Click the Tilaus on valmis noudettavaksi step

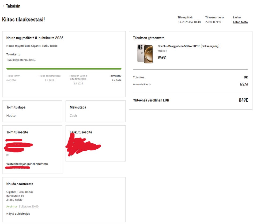(x=78, y=79)
